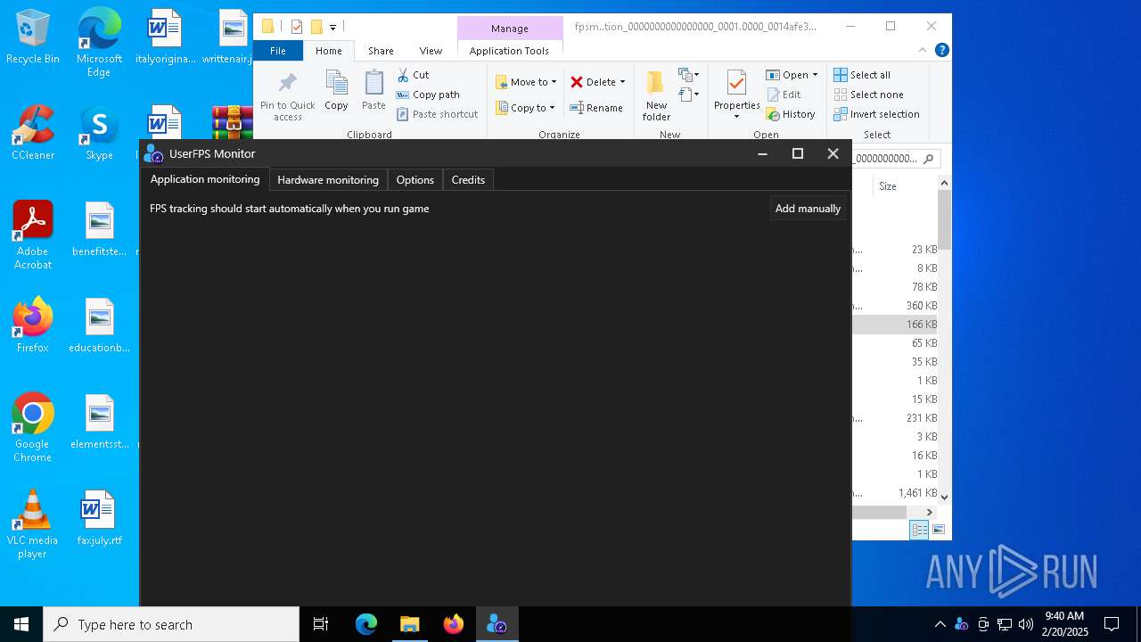Open File Explorer from the taskbar

[x=409, y=624]
